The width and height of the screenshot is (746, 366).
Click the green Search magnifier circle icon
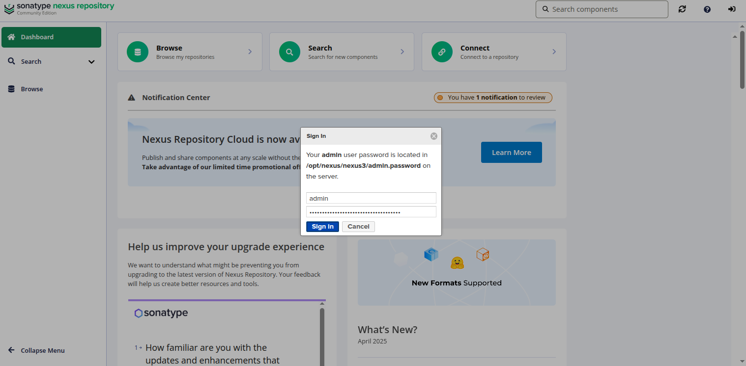click(x=289, y=52)
